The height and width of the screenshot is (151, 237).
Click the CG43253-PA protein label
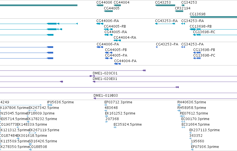click(x=167, y=44)
